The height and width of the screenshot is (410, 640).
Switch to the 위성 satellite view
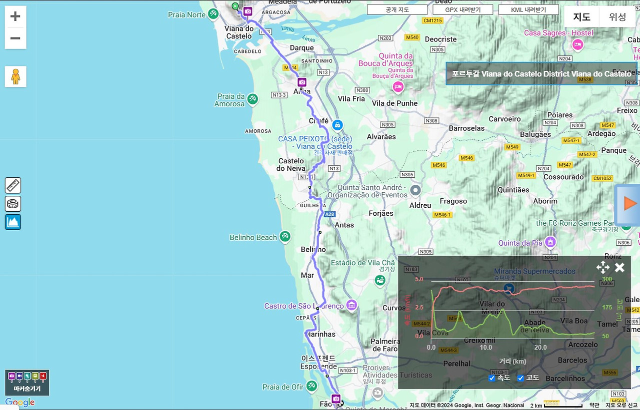pos(617,16)
